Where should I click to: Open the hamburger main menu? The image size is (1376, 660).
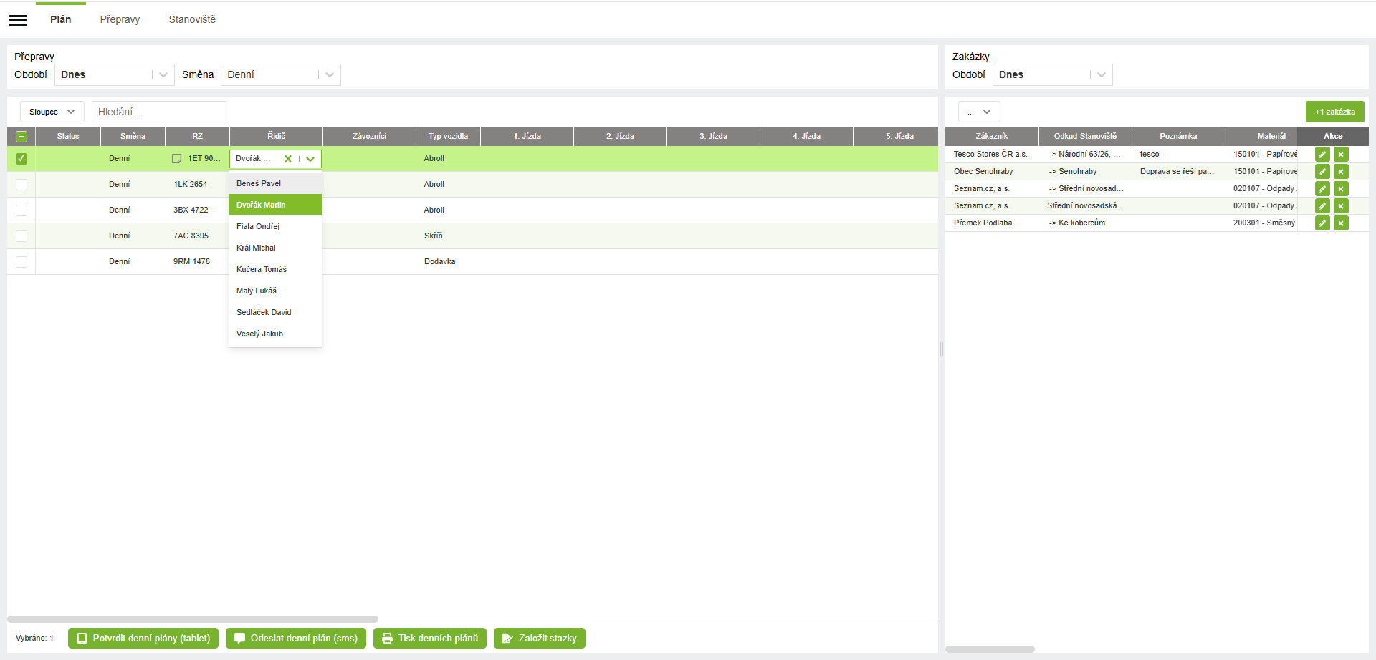pyautogui.click(x=18, y=20)
